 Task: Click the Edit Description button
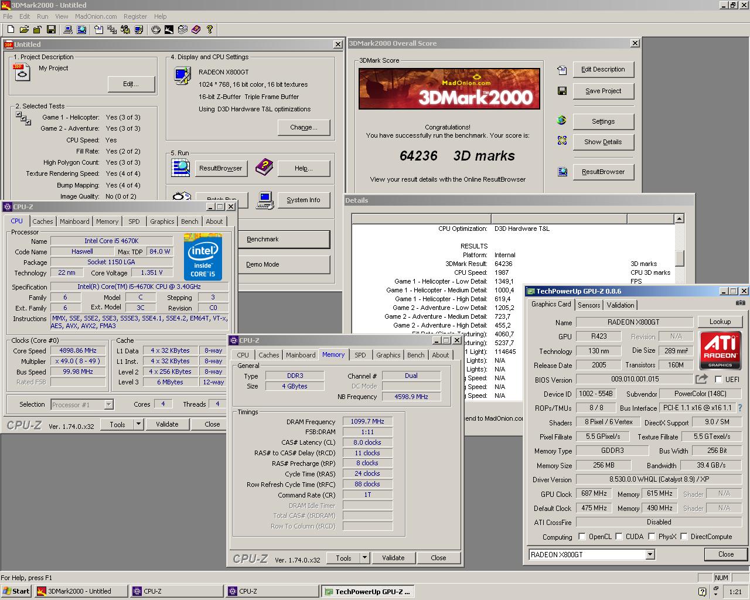603,69
